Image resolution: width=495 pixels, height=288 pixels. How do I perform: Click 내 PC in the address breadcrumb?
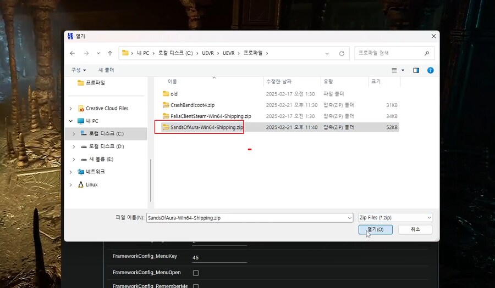pos(143,53)
